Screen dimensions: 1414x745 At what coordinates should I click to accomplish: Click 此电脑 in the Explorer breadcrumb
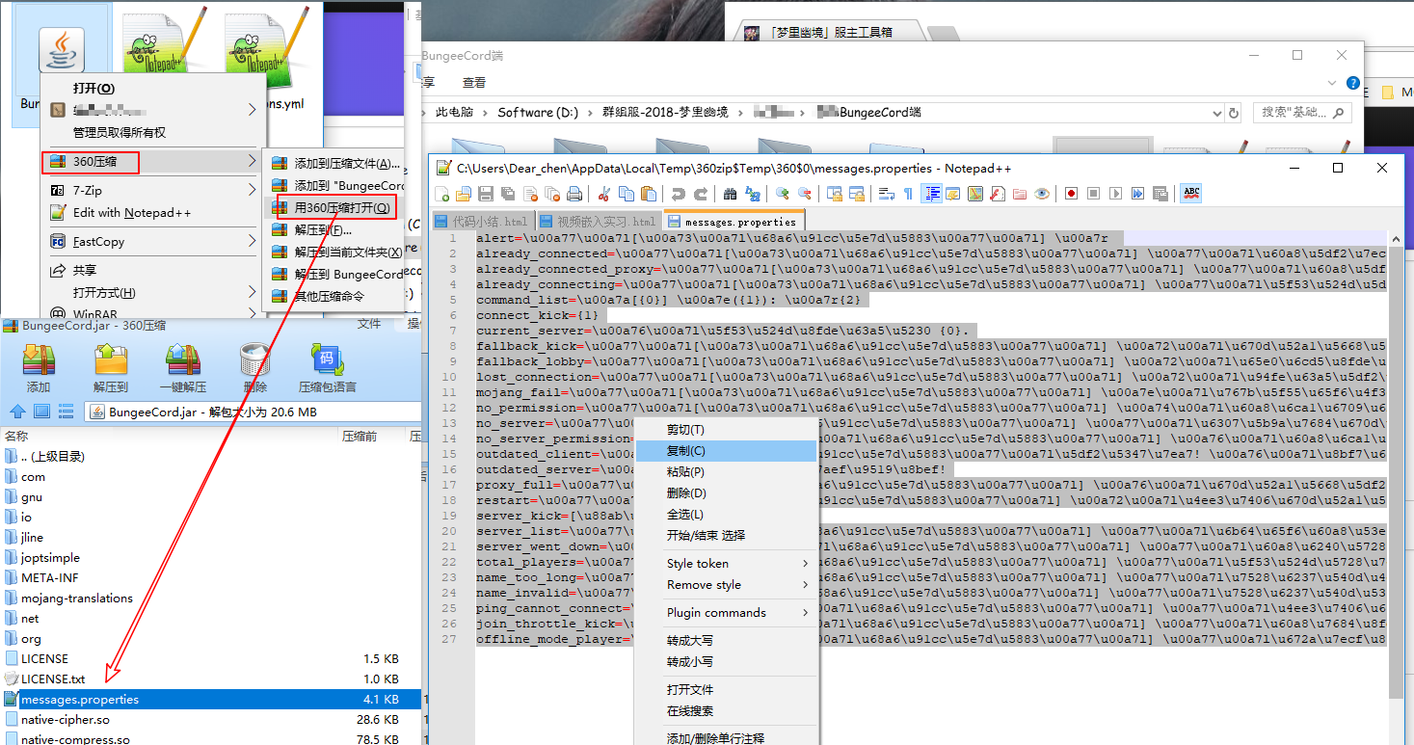pyautogui.click(x=455, y=113)
